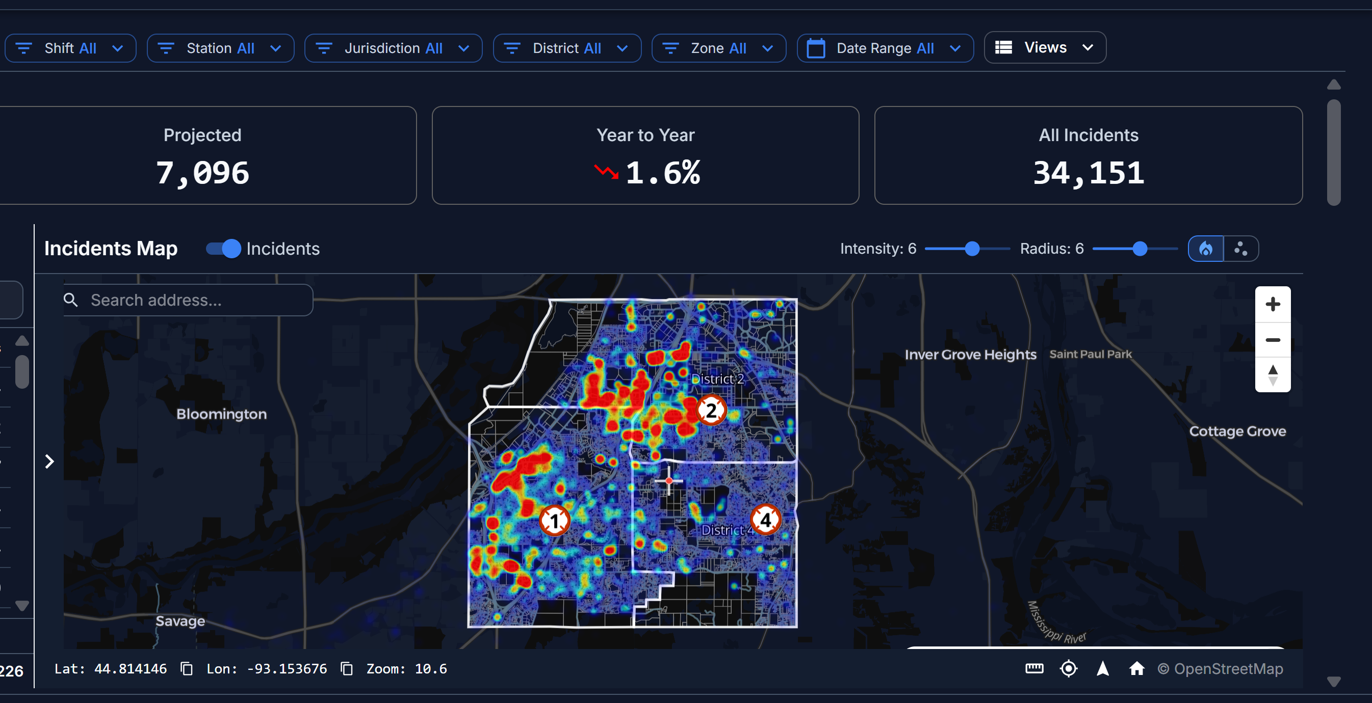Open the Date Range filter dropdown
The image size is (1372, 703).
click(x=885, y=48)
